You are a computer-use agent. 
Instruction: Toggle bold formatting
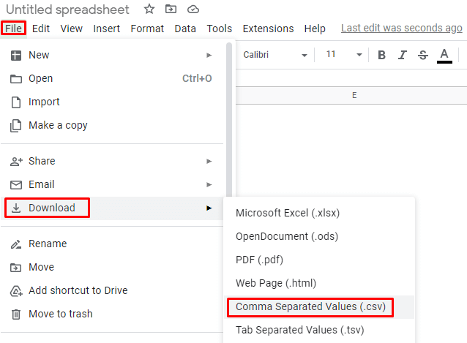(381, 55)
